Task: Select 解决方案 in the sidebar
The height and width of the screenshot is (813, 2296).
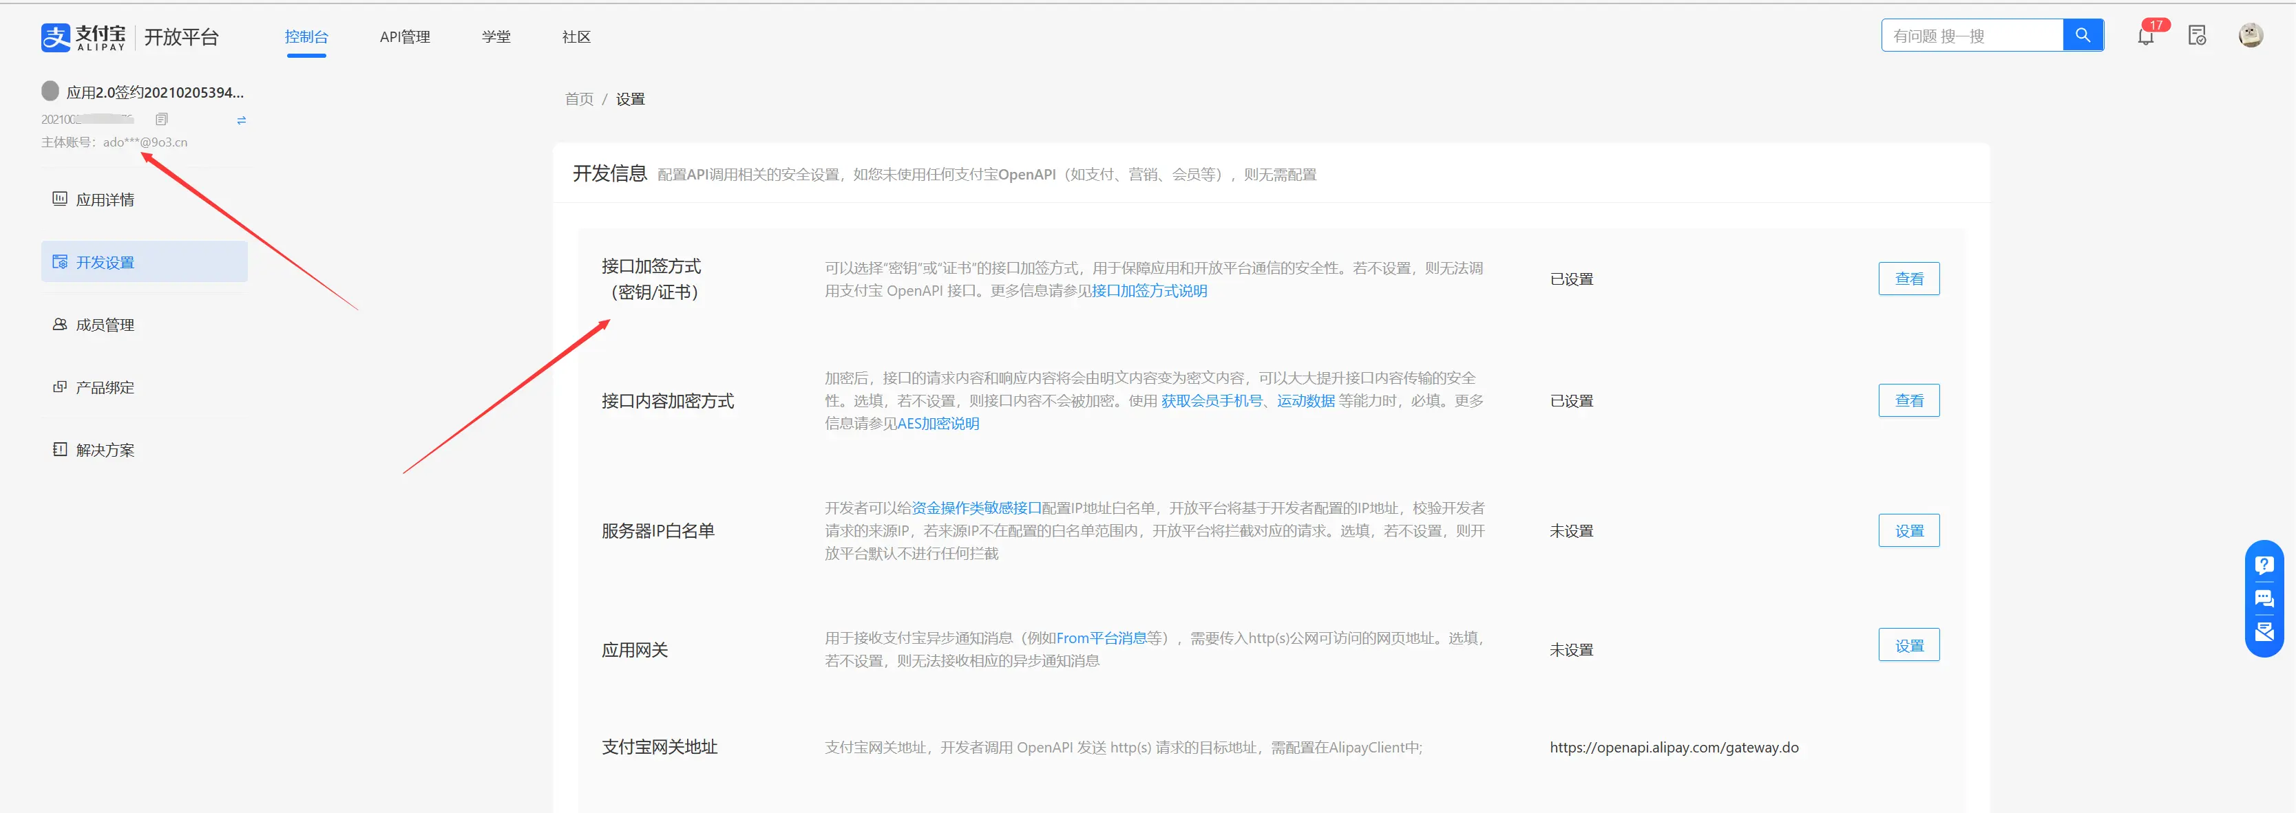Action: (145, 450)
